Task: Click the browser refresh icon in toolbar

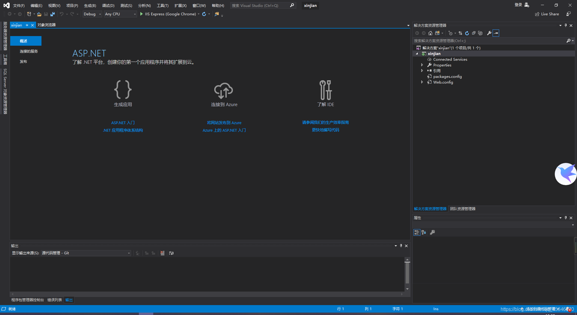Action: [204, 14]
